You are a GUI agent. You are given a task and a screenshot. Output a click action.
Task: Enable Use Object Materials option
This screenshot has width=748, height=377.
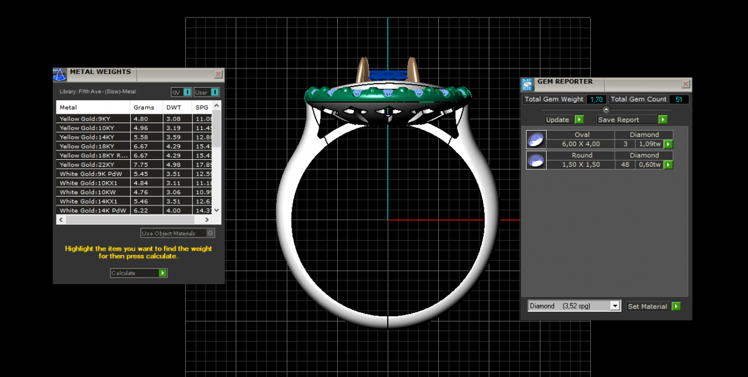click(210, 233)
